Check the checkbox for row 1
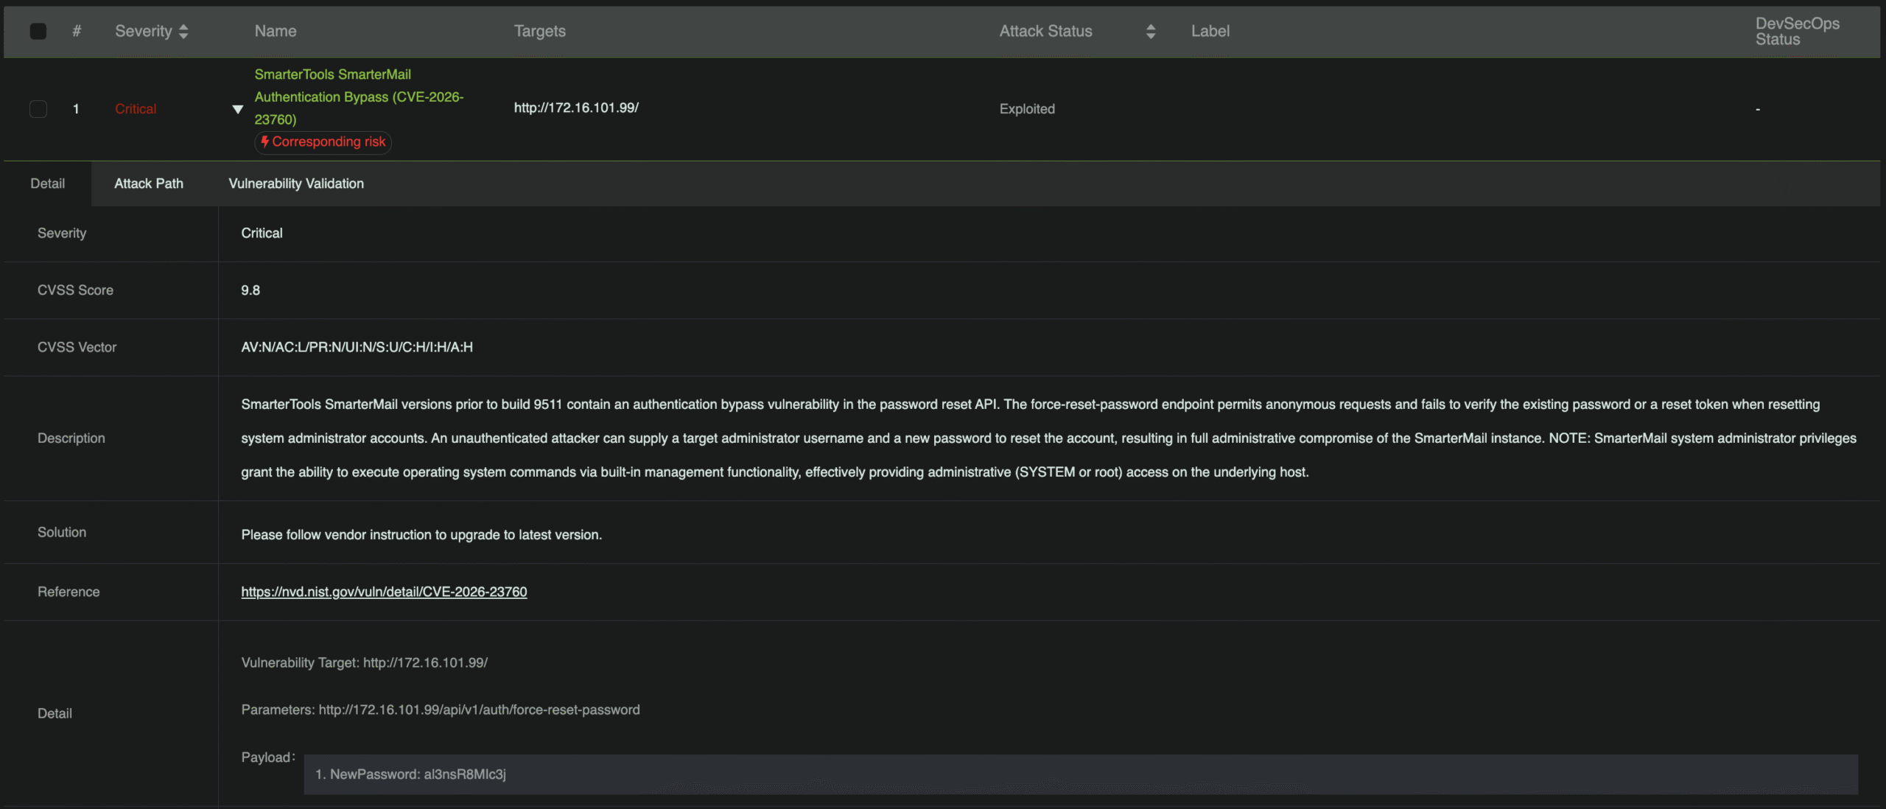 click(38, 109)
